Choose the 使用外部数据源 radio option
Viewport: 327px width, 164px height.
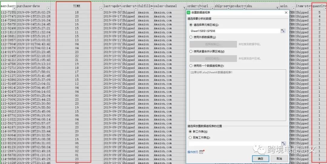point(191,37)
